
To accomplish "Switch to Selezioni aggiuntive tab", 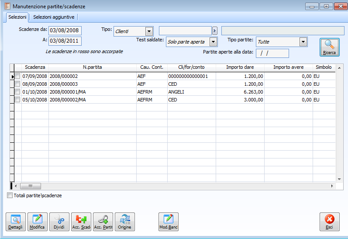I will (x=54, y=17).
